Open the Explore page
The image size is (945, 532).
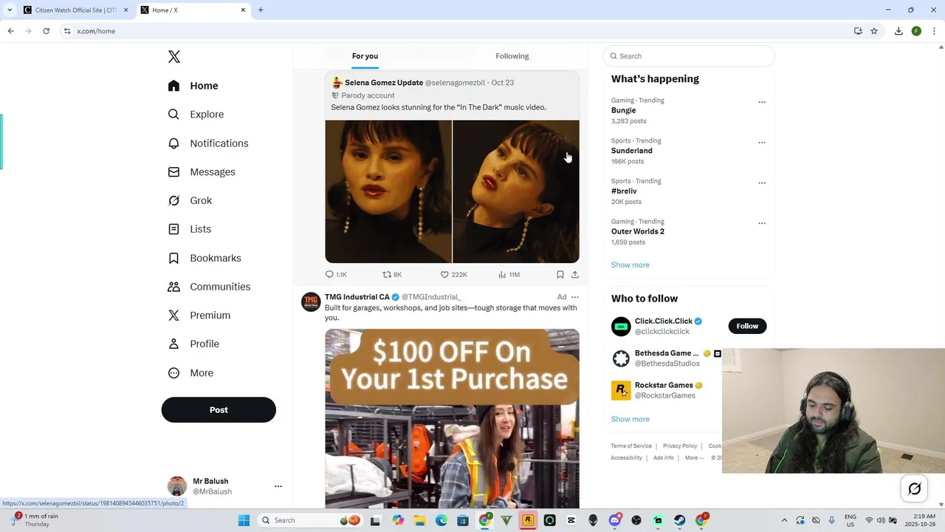click(196, 115)
